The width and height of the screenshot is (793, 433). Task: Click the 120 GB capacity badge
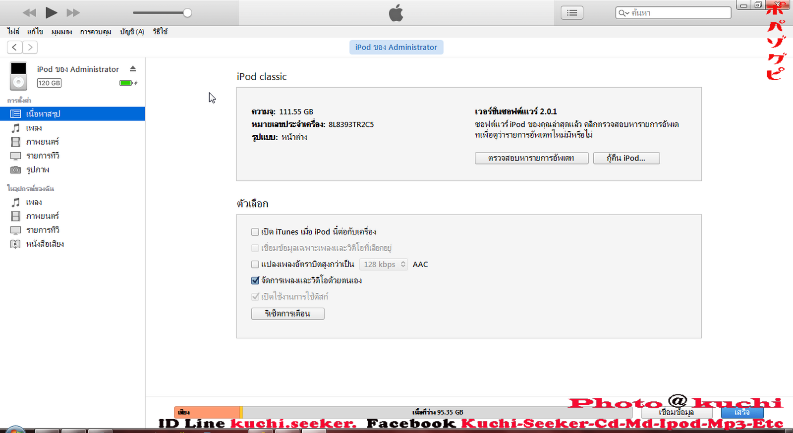tap(49, 83)
